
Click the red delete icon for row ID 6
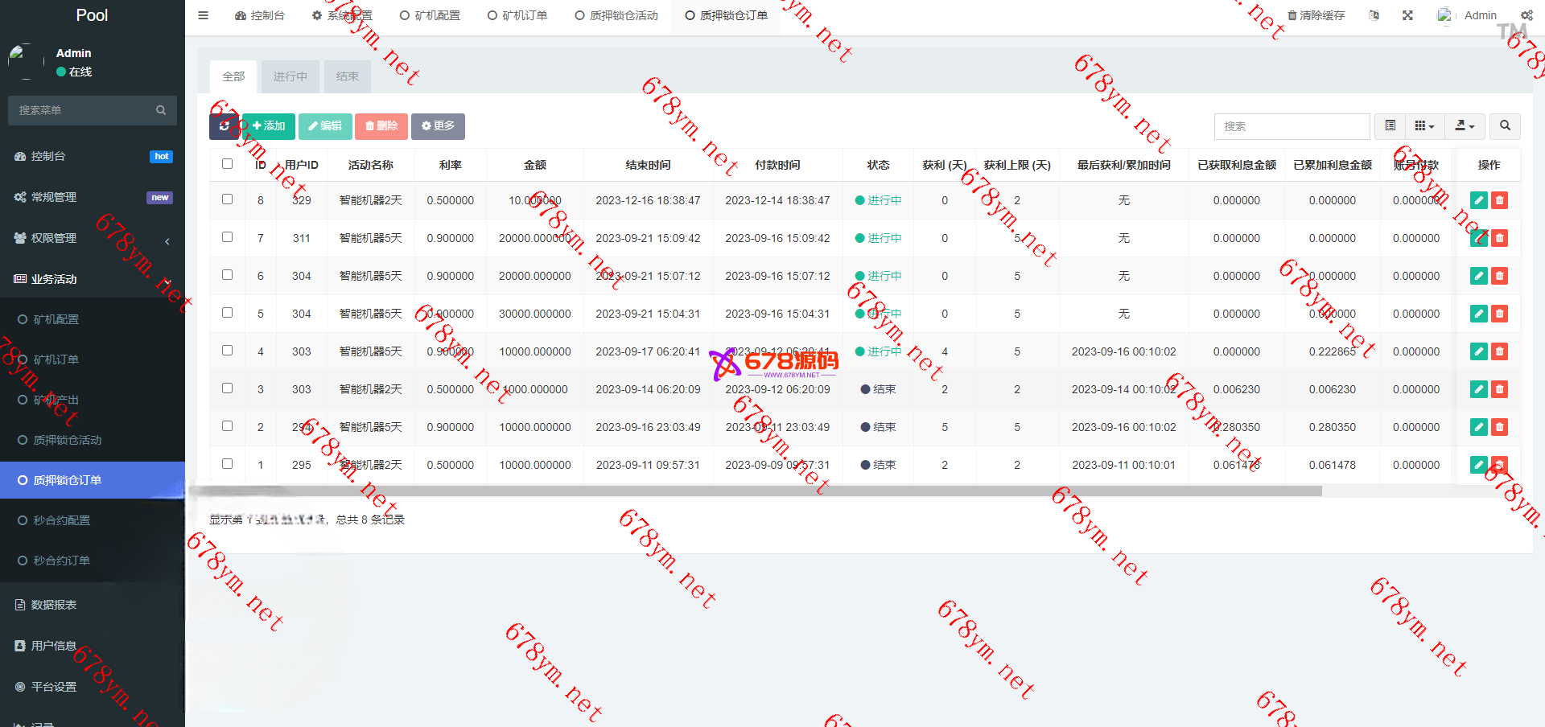coord(1499,276)
